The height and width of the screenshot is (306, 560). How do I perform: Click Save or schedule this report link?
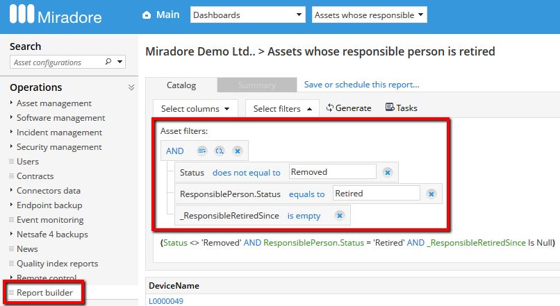click(361, 85)
